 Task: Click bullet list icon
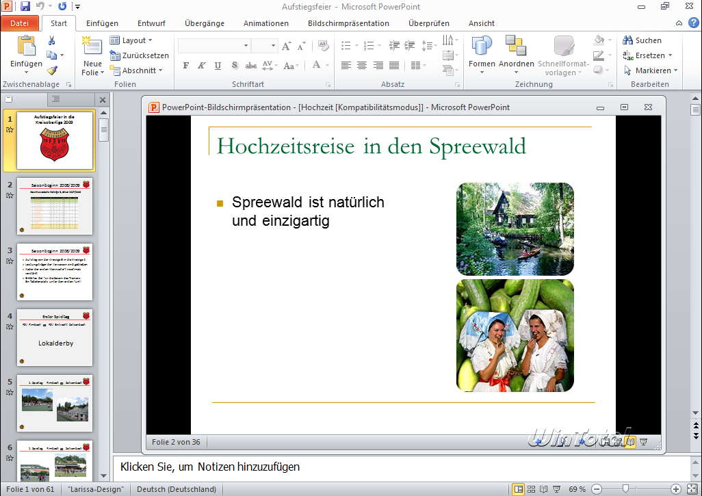346,46
